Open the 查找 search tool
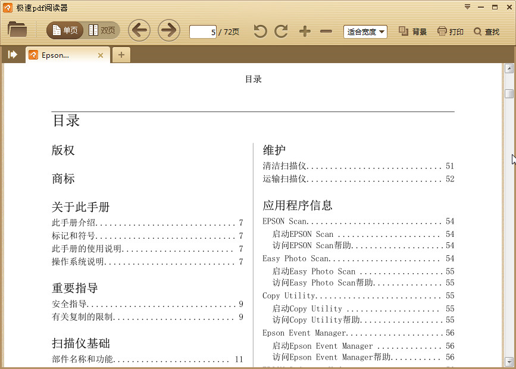This screenshot has width=516, height=369. click(487, 32)
